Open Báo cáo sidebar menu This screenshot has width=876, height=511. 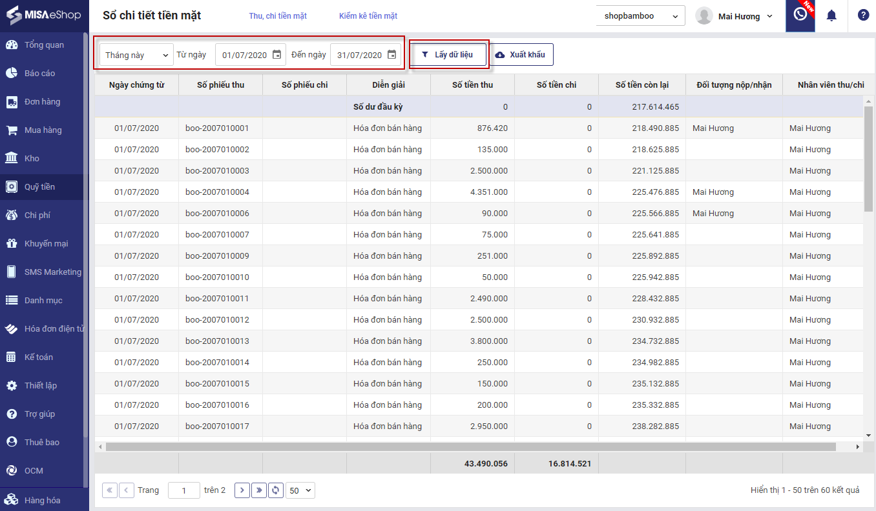coord(39,73)
